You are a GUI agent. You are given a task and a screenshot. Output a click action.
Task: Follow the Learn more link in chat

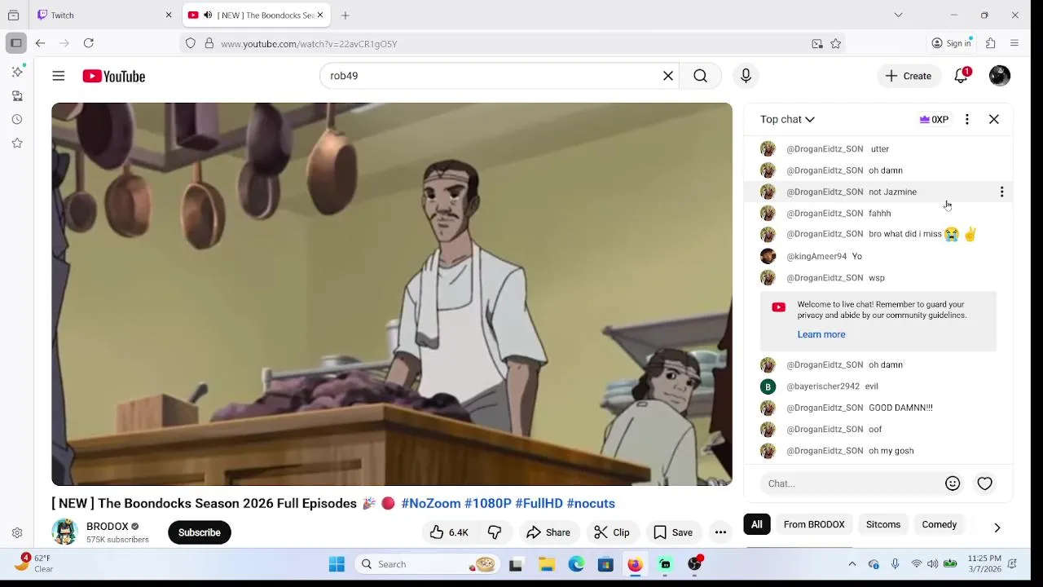(x=821, y=334)
